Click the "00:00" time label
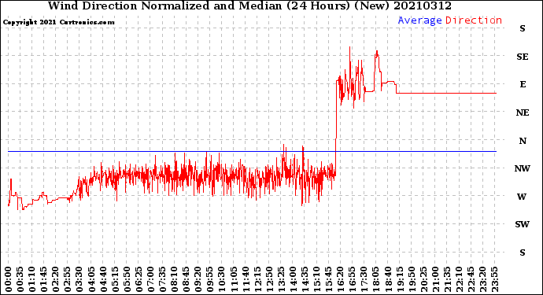 click(x=9, y=279)
